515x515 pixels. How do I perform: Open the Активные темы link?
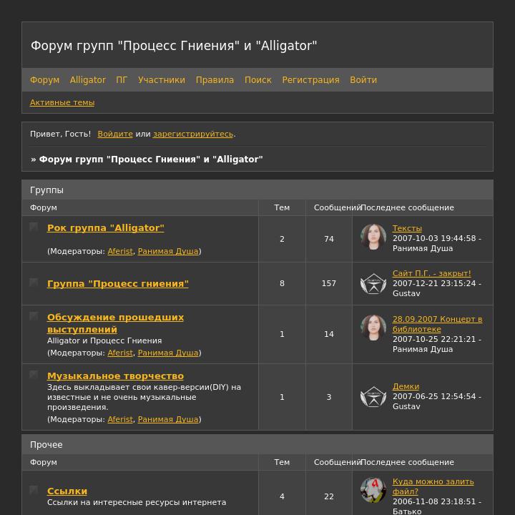click(62, 102)
